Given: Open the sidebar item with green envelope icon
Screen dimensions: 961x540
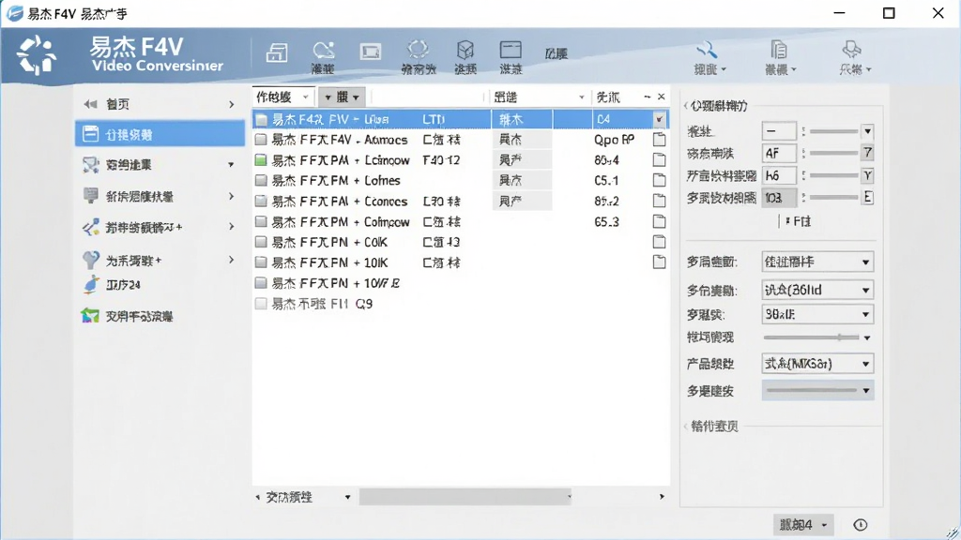Looking at the screenshot, I should pos(128,316).
